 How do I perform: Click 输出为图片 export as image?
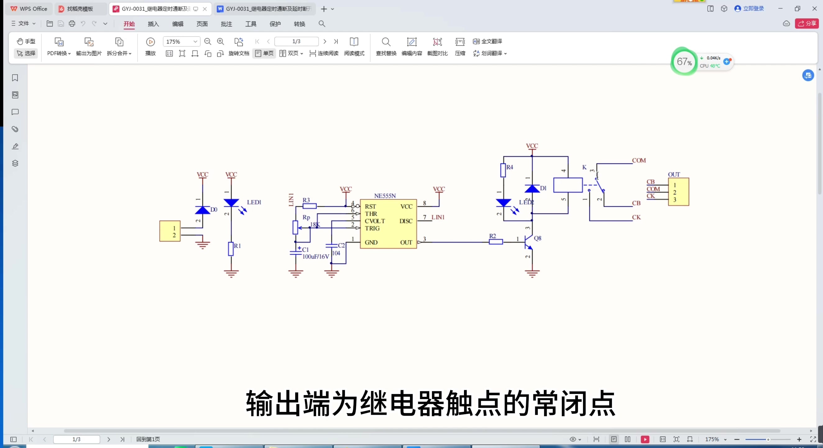tap(89, 47)
